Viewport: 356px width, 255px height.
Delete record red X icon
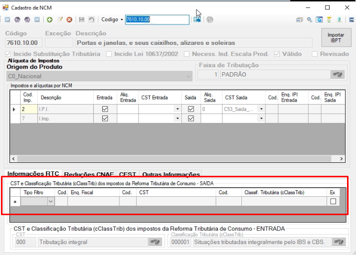(69, 20)
